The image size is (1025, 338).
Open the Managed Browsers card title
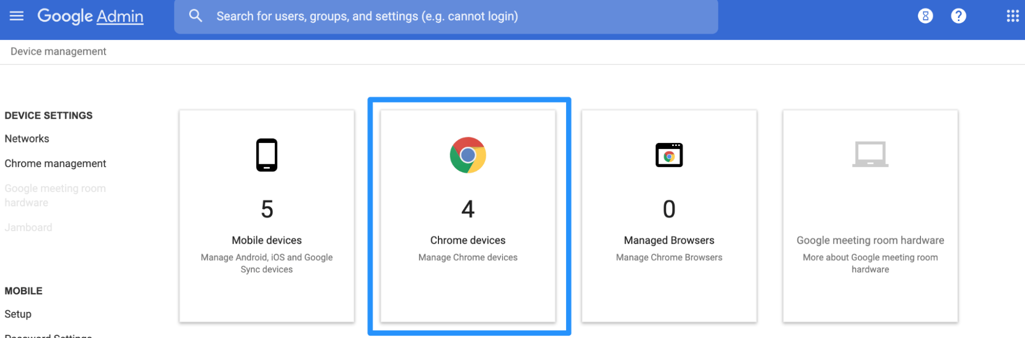[669, 240]
